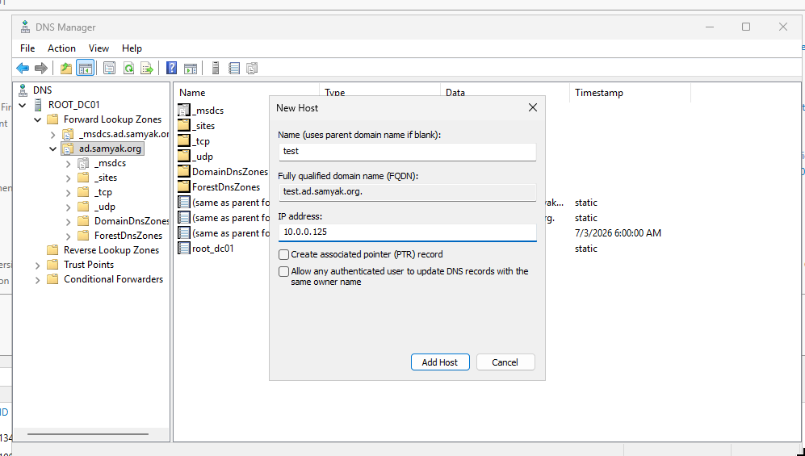Image resolution: width=805 pixels, height=456 pixels.
Task: Click the root_dc01 record icon in list
Action: pyautogui.click(x=184, y=249)
